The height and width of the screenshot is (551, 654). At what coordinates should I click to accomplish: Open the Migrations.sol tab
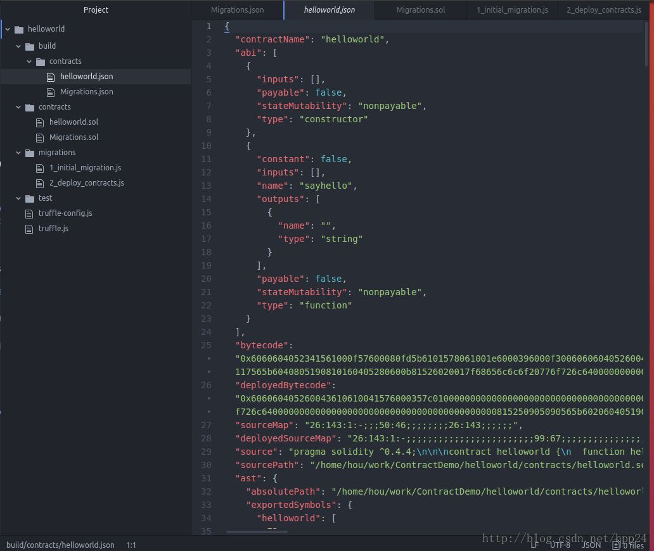pos(420,10)
